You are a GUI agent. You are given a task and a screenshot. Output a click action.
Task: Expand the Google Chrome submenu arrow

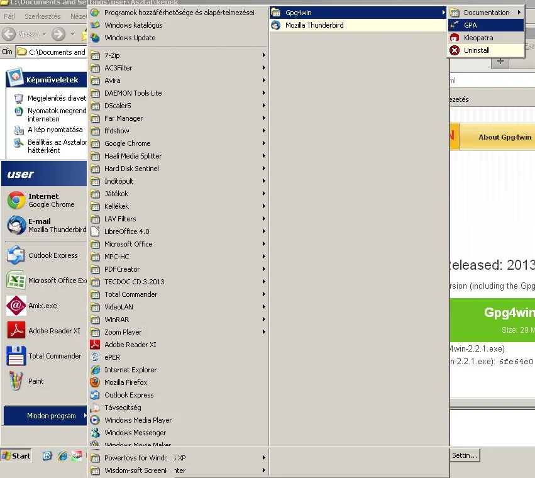tap(264, 143)
